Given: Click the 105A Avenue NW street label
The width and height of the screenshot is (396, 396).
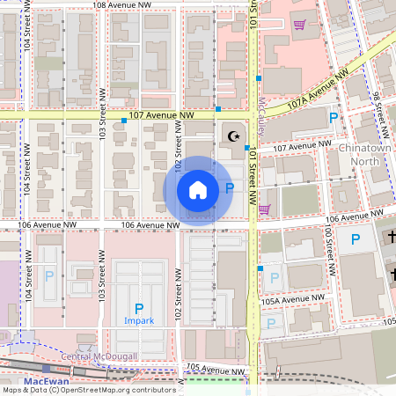Looking at the screenshot, I should click(293, 300).
